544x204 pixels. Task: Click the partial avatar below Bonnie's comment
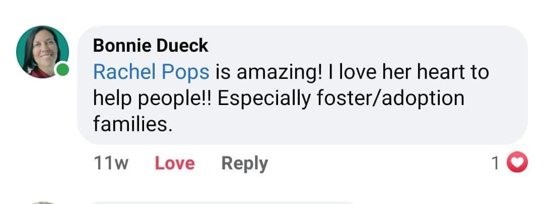click(42, 202)
